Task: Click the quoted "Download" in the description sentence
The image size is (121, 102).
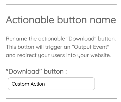Action: coord(81,39)
